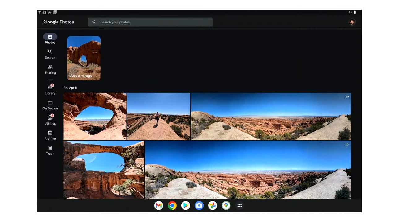
Task: Launch Gmail from the taskbar
Action: (x=159, y=205)
